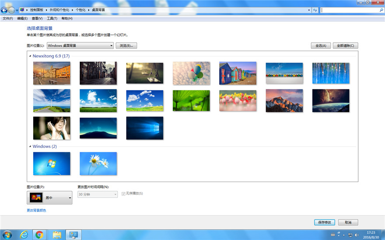
Task: Open address bar history dropdown arrow
Action: (x=309, y=10)
